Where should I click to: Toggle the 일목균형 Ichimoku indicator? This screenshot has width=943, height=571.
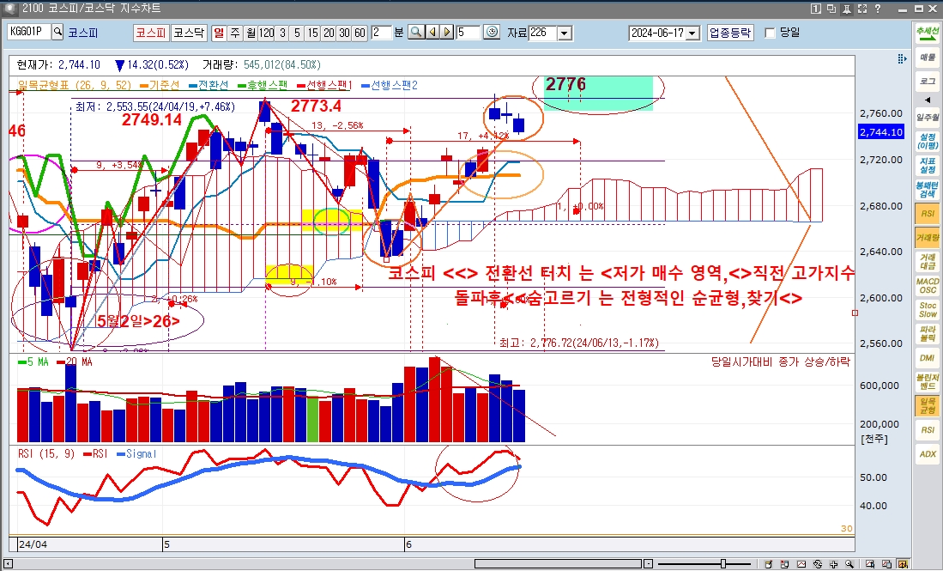coord(928,405)
